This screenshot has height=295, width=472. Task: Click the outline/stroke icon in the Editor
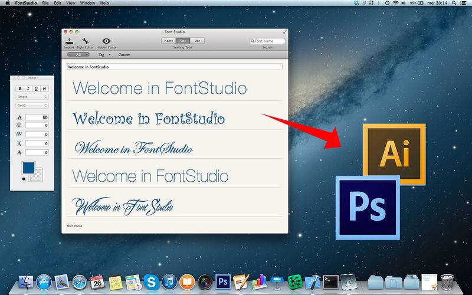point(19,125)
